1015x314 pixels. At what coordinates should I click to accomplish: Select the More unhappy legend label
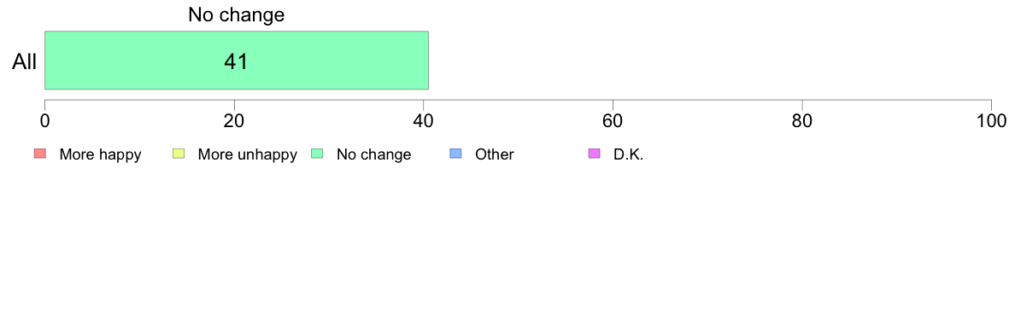247,155
